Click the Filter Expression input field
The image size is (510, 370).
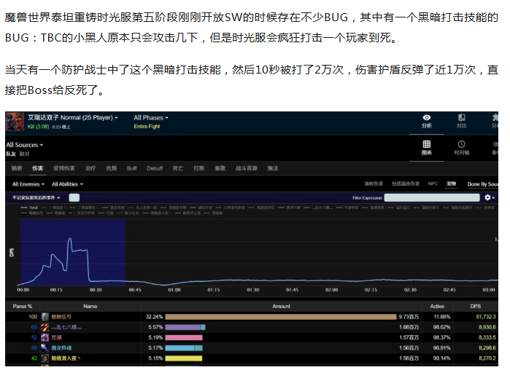point(432,197)
